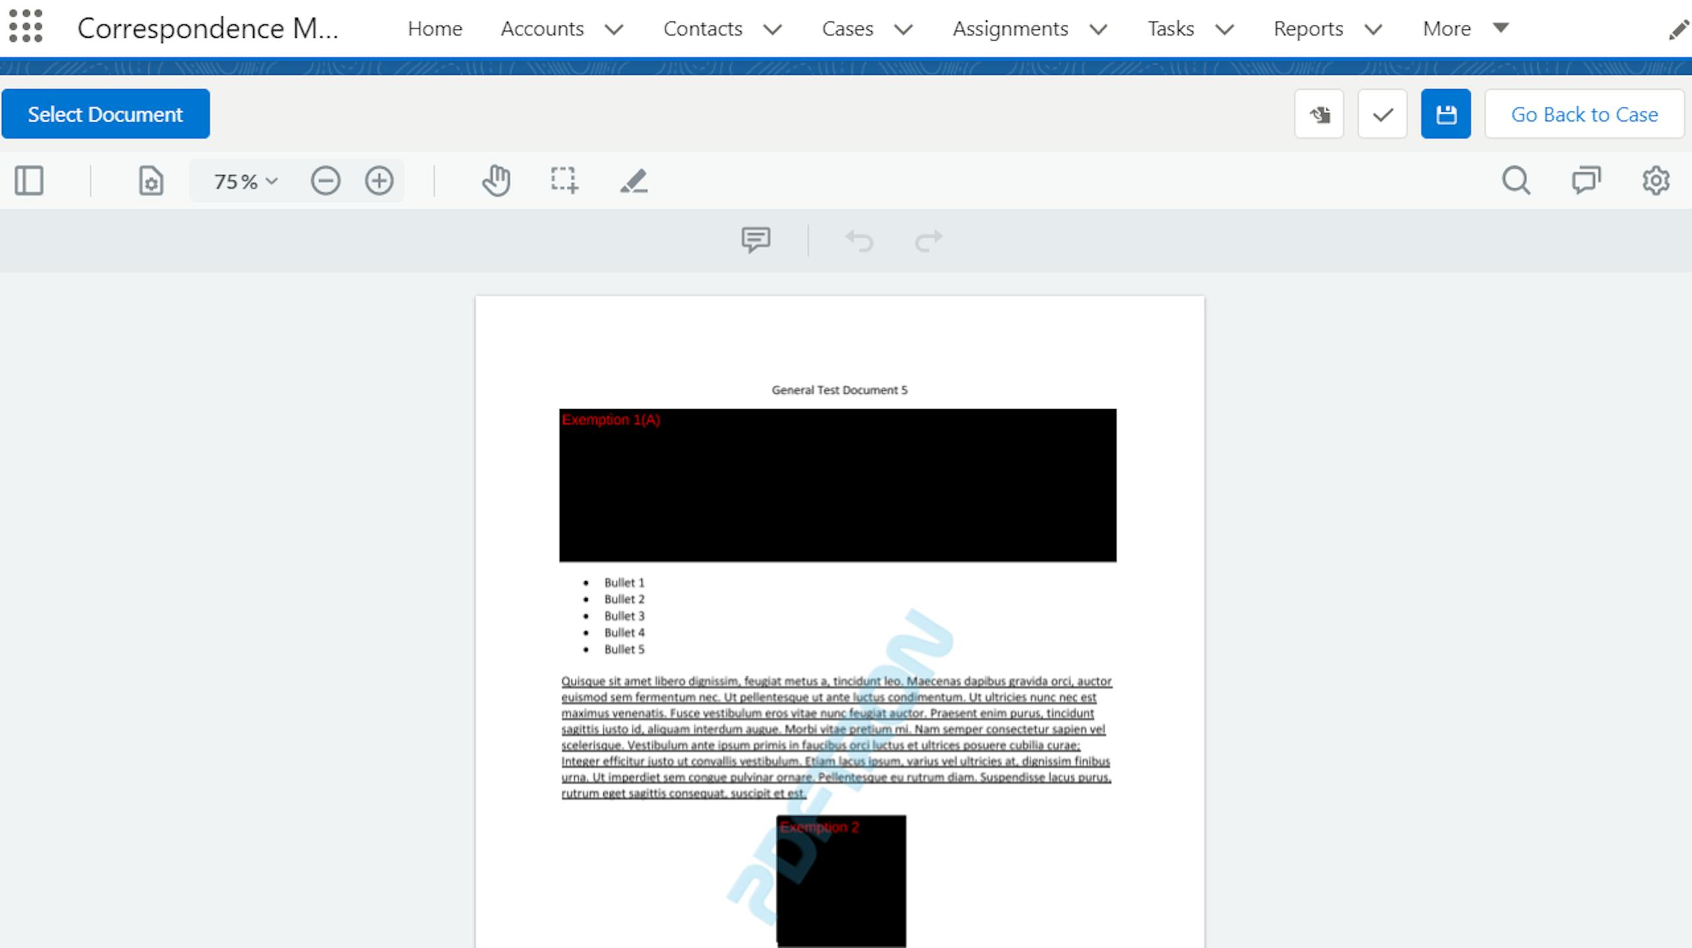Toggle the left sidebar panel
1692x948 pixels.
[29, 180]
